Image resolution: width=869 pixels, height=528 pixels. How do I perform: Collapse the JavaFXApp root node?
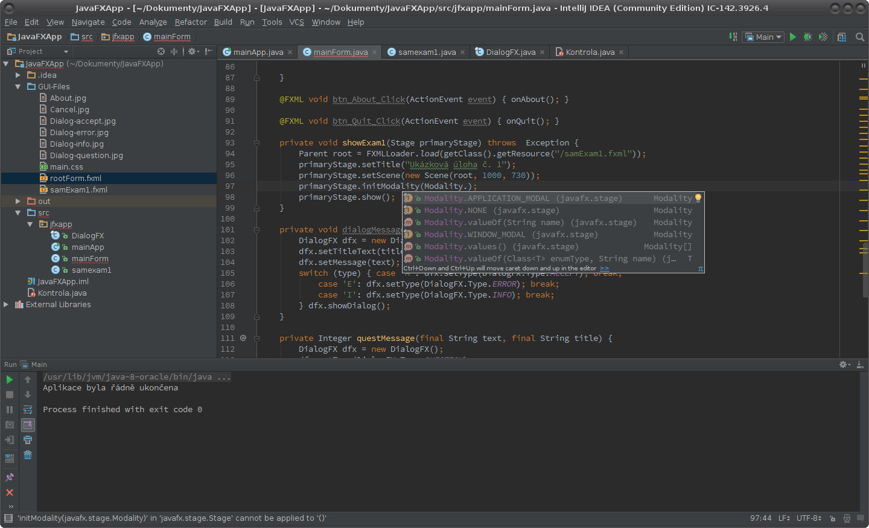point(6,63)
